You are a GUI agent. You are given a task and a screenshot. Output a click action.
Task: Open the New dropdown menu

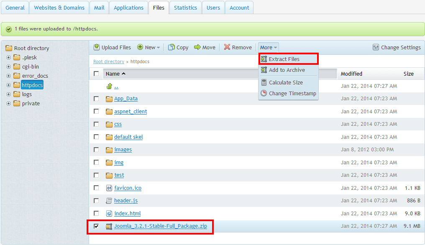pos(149,47)
